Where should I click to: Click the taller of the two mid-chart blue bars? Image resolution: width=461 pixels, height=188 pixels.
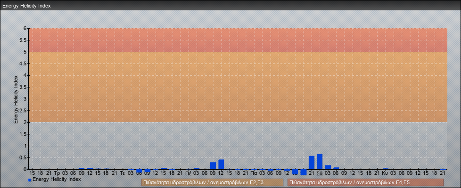click(x=221, y=164)
